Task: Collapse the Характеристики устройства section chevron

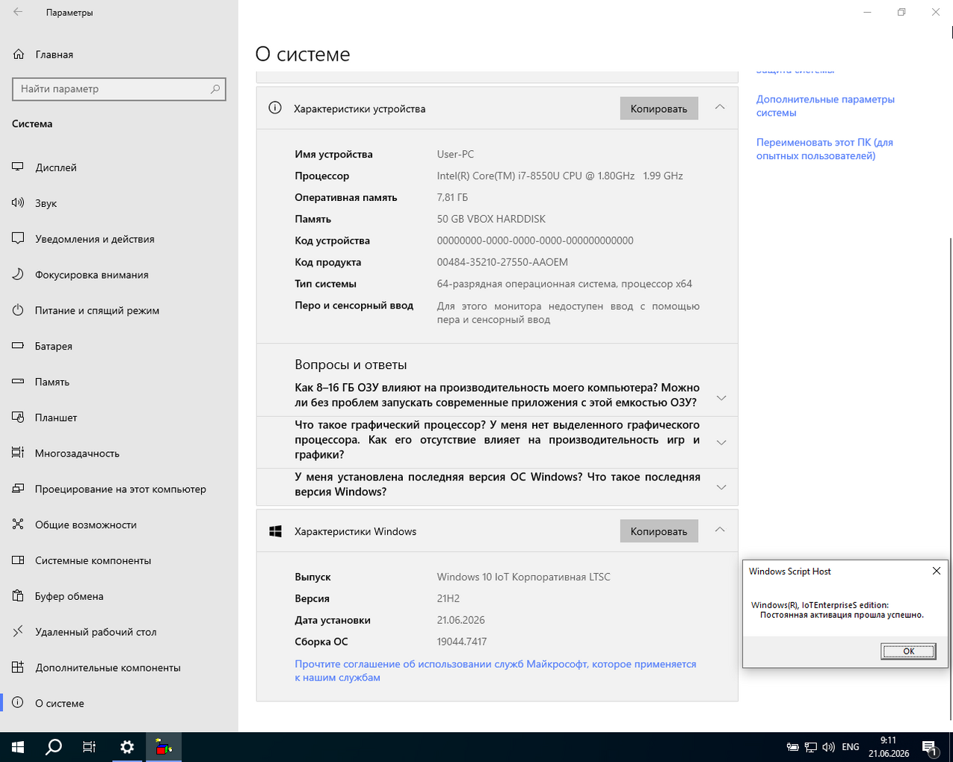Action: click(x=720, y=108)
